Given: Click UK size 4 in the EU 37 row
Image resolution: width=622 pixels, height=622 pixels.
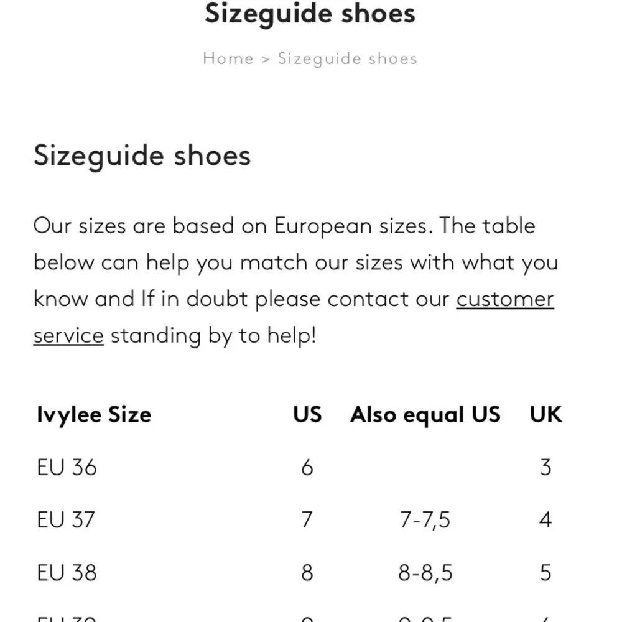Looking at the screenshot, I should (x=545, y=519).
